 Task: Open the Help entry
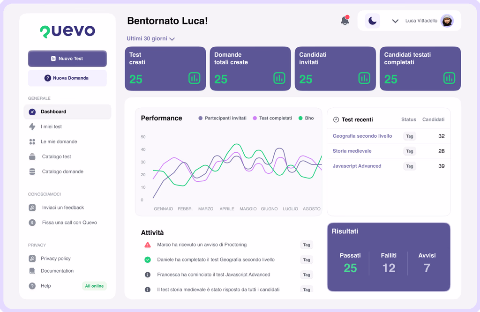pyautogui.click(x=46, y=286)
